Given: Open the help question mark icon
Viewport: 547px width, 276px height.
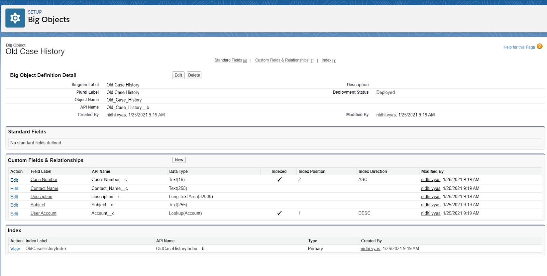Looking at the screenshot, I should tap(539, 46).
